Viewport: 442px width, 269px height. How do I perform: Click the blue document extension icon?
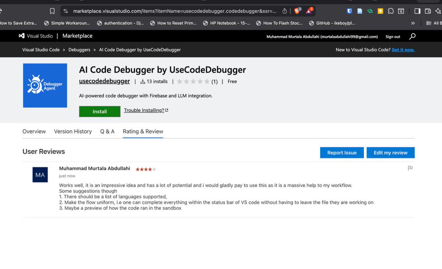(360, 11)
